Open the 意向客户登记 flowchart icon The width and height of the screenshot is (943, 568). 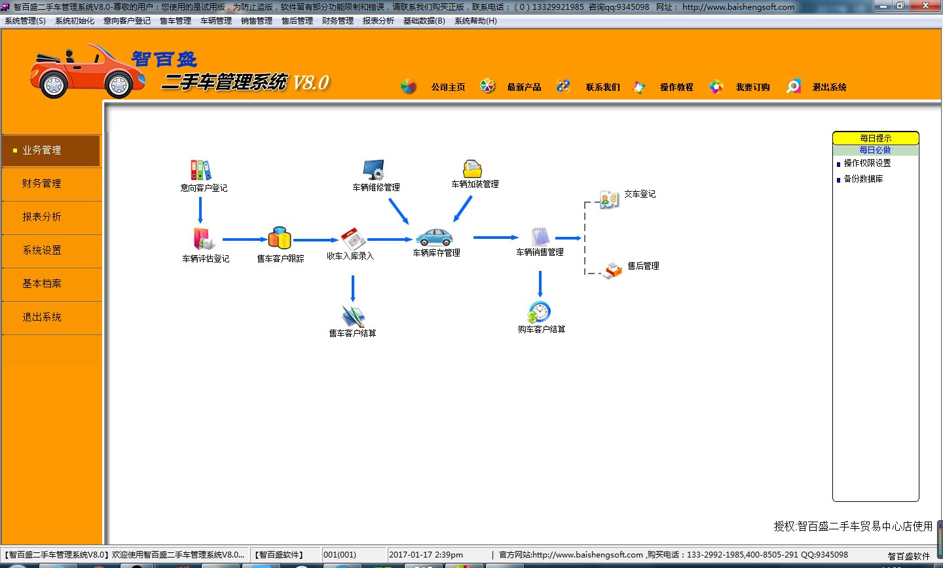(200, 169)
